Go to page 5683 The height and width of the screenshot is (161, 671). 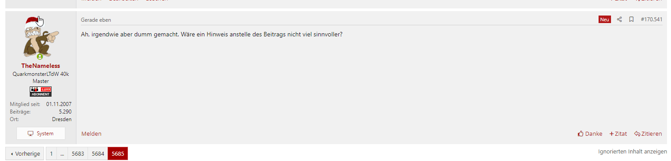tap(78, 153)
